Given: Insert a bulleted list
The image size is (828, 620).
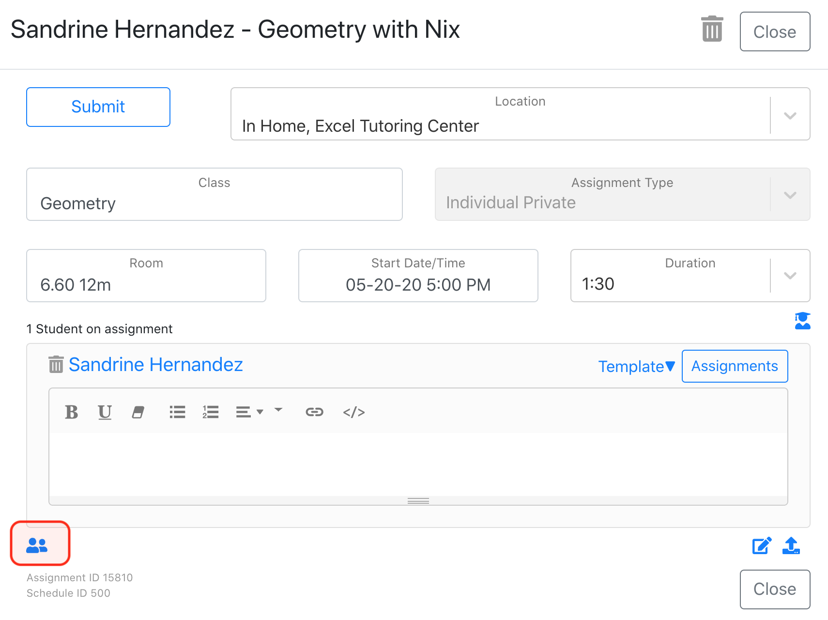Looking at the screenshot, I should 177,412.
